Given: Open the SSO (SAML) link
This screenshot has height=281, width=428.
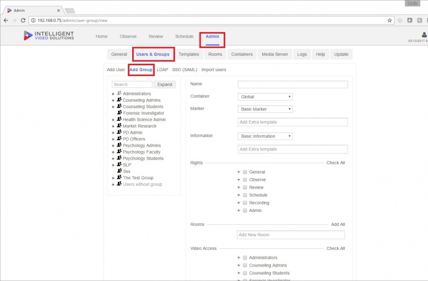Looking at the screenshot, I should point(185,70).
